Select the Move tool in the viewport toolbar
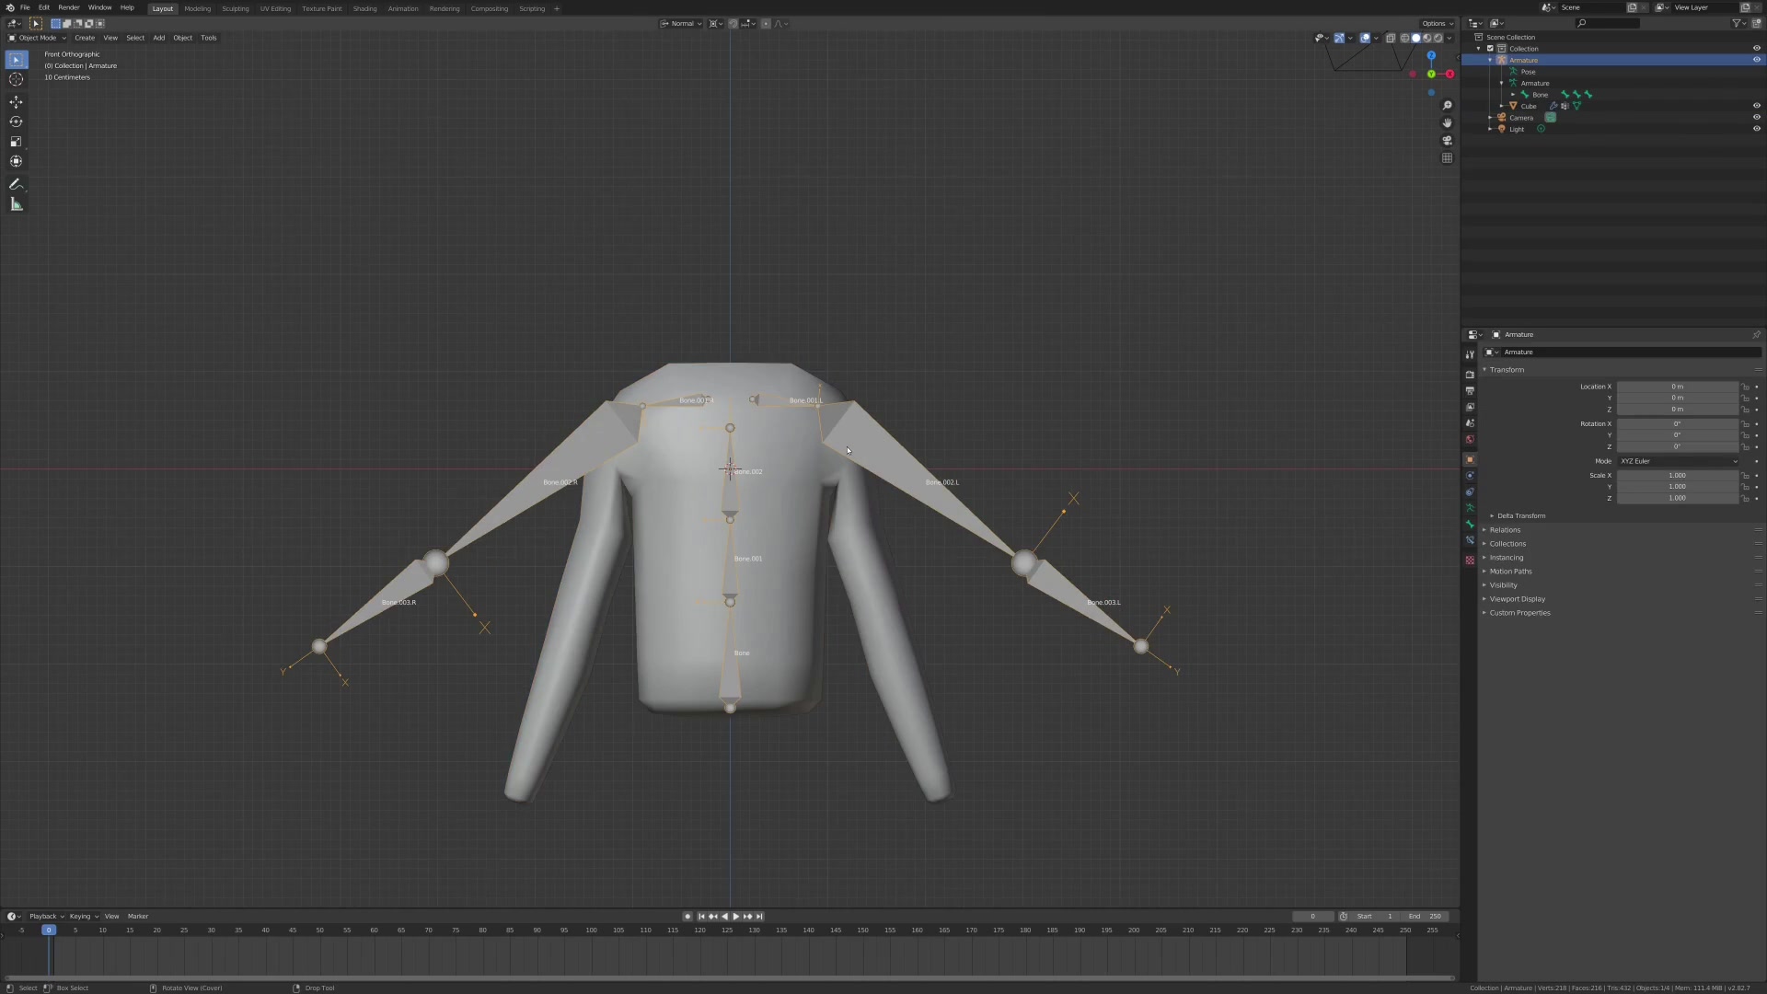The image size is (1767, 994). pos(16,102)
